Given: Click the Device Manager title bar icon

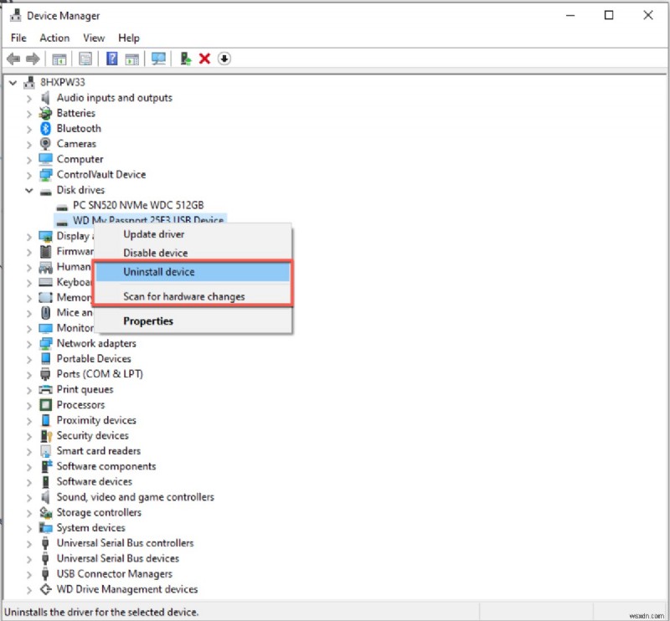Looking at the screenshot, I should [x=16, y=15].
